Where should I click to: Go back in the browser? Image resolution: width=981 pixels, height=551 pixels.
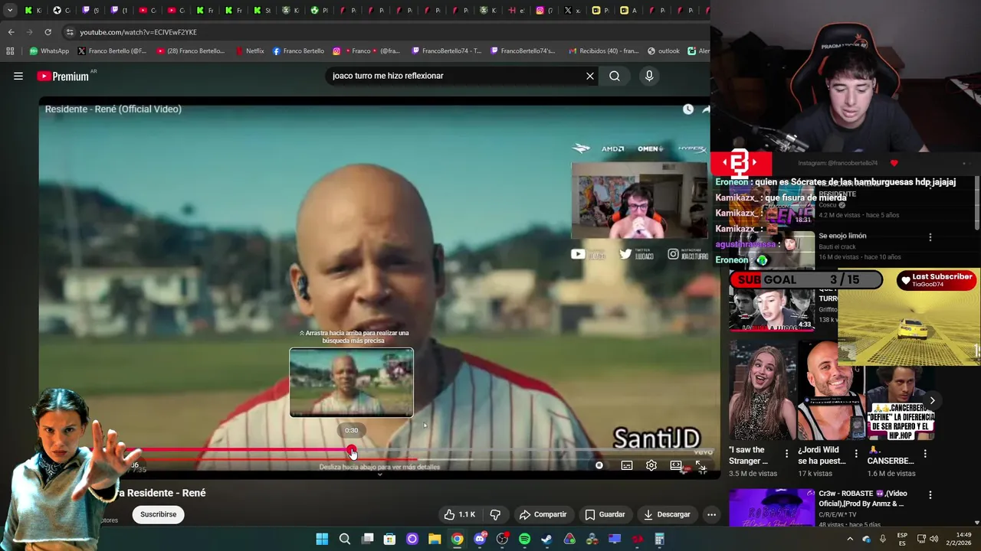pyautogui.click(x=11, y=32)
